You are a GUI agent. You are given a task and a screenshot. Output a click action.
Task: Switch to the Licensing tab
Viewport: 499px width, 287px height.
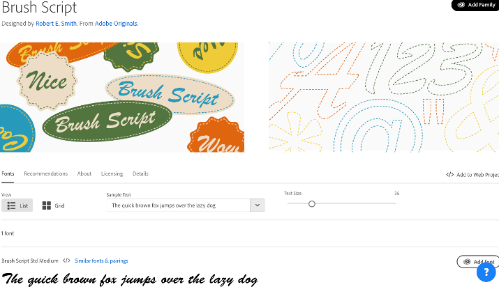tap(112, 173)
